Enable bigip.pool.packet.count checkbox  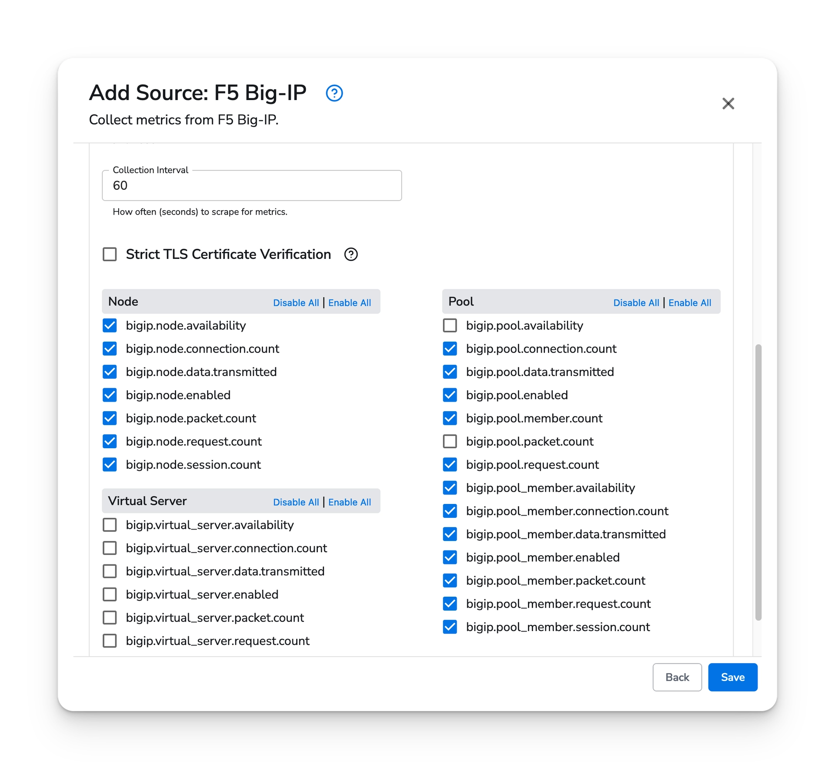point(450,441)
